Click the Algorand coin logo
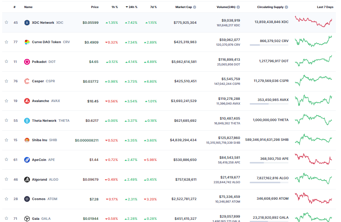Viewport: 341px width, 222px height. tap(27, 180)
